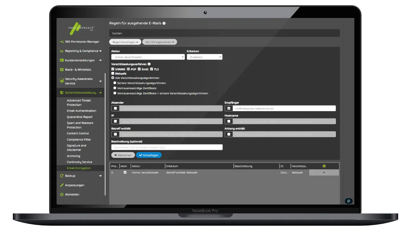Open the Kriterium dropdown
This screenshot has height=231, width=411.
(x=205, y=57)
